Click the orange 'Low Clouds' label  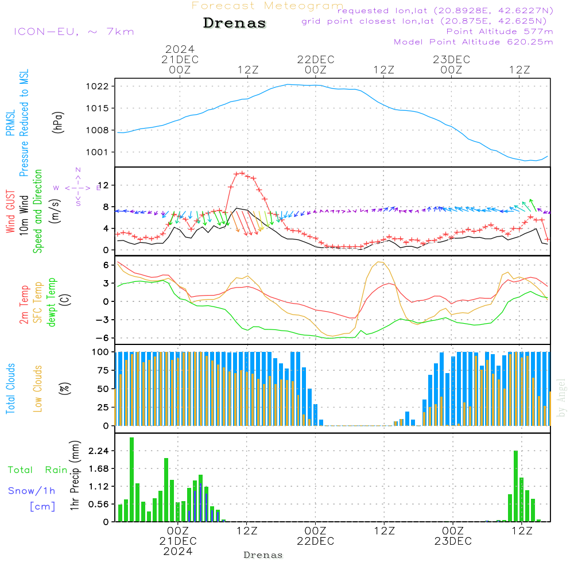click(x=38, y=389)
